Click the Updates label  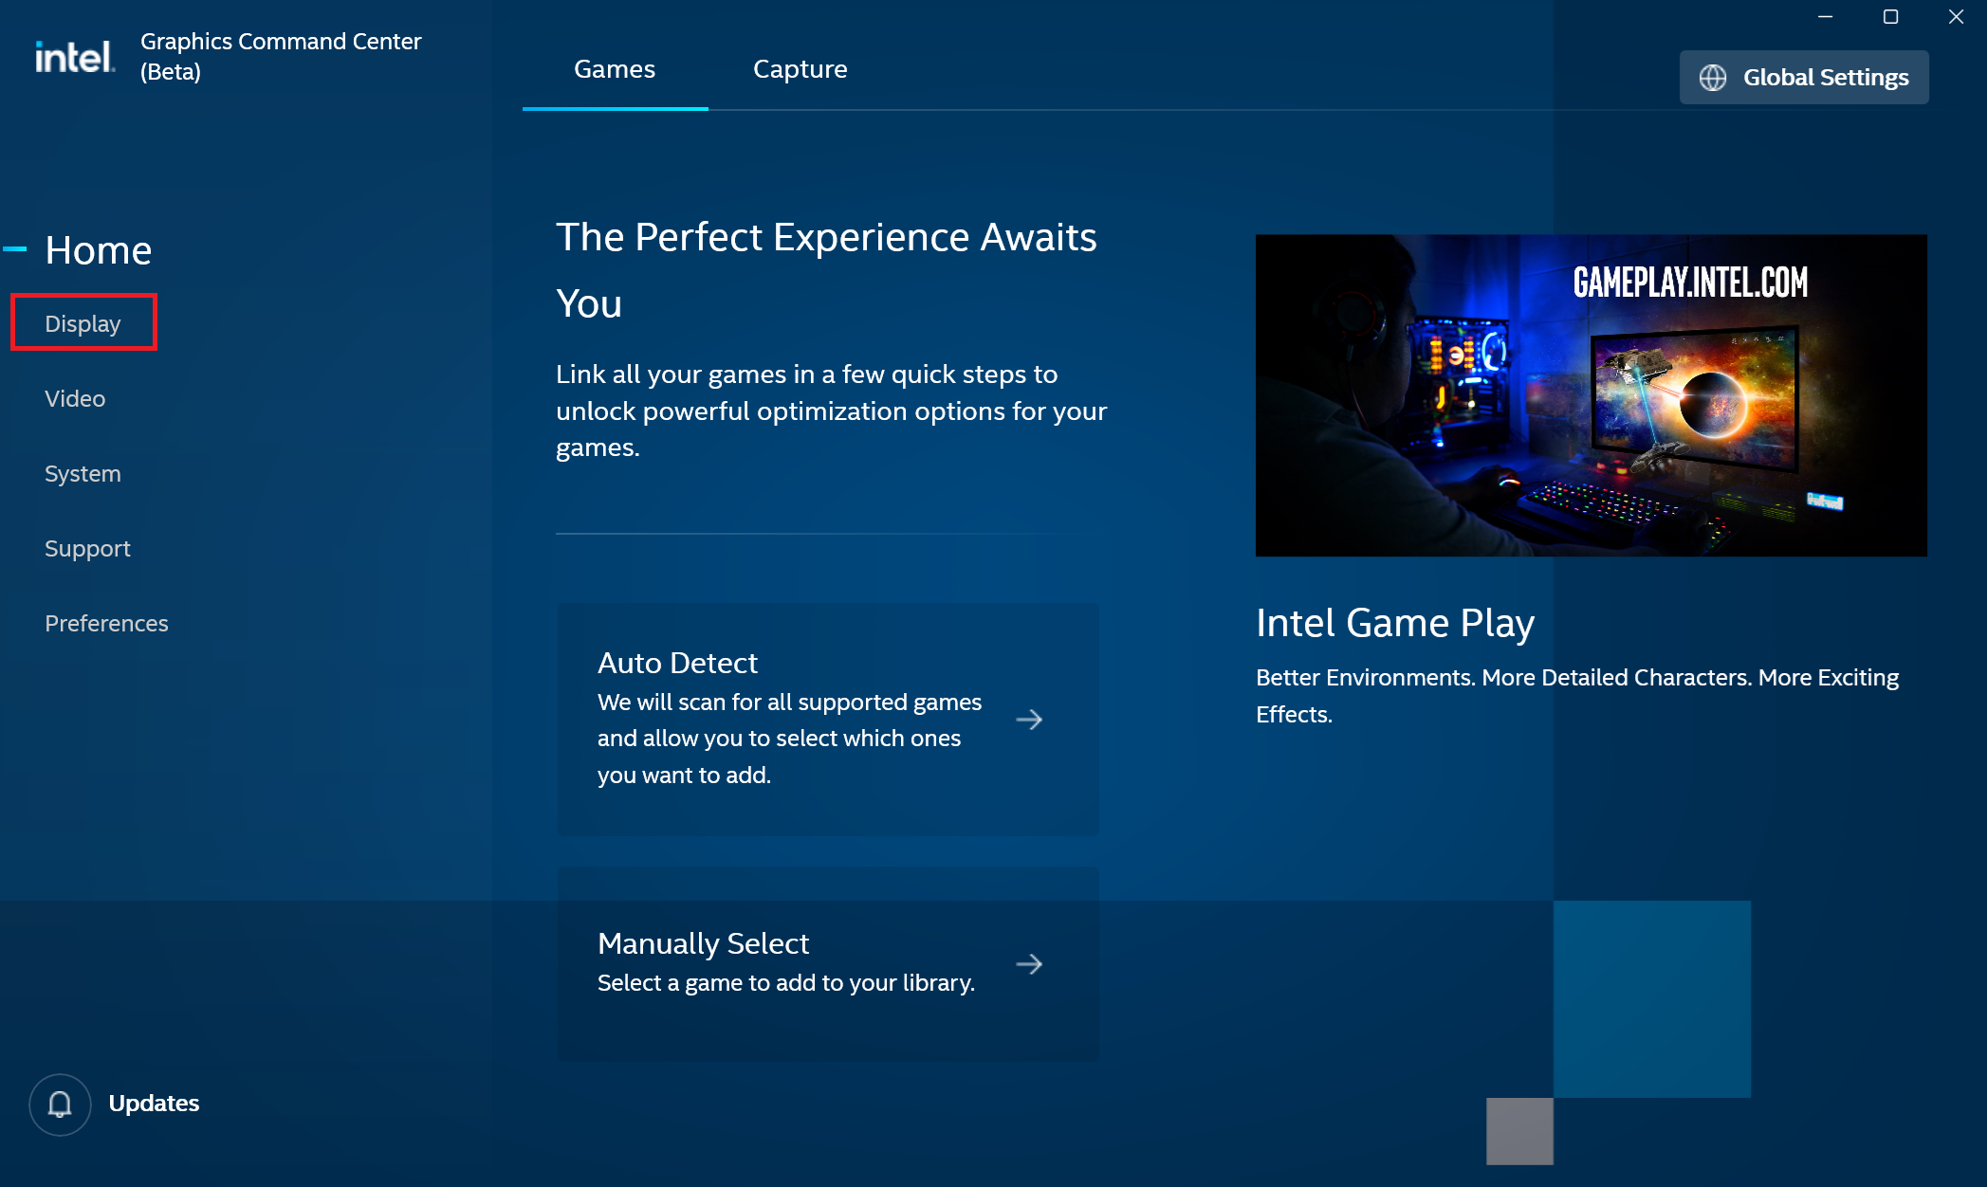pos(154,1104)
